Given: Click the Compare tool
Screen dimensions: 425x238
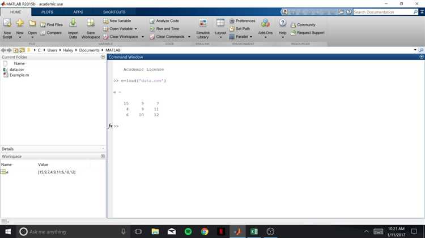Looking at the screenshot, I should pyautogui.click(x=51, y=33).
